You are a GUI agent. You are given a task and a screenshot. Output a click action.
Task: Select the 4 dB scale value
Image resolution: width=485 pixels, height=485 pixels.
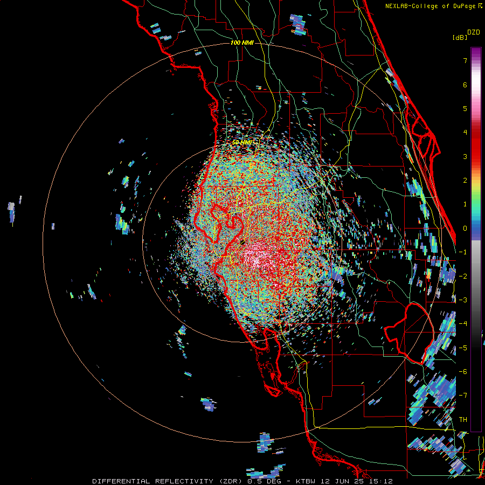pyautogui.click(x=465, y=133)
